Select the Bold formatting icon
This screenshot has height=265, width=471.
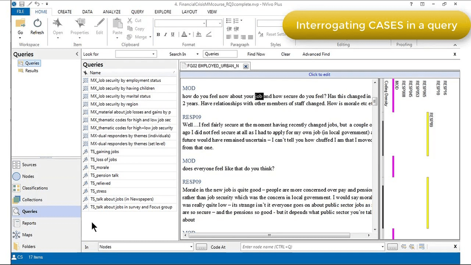[x=158, y=34]
